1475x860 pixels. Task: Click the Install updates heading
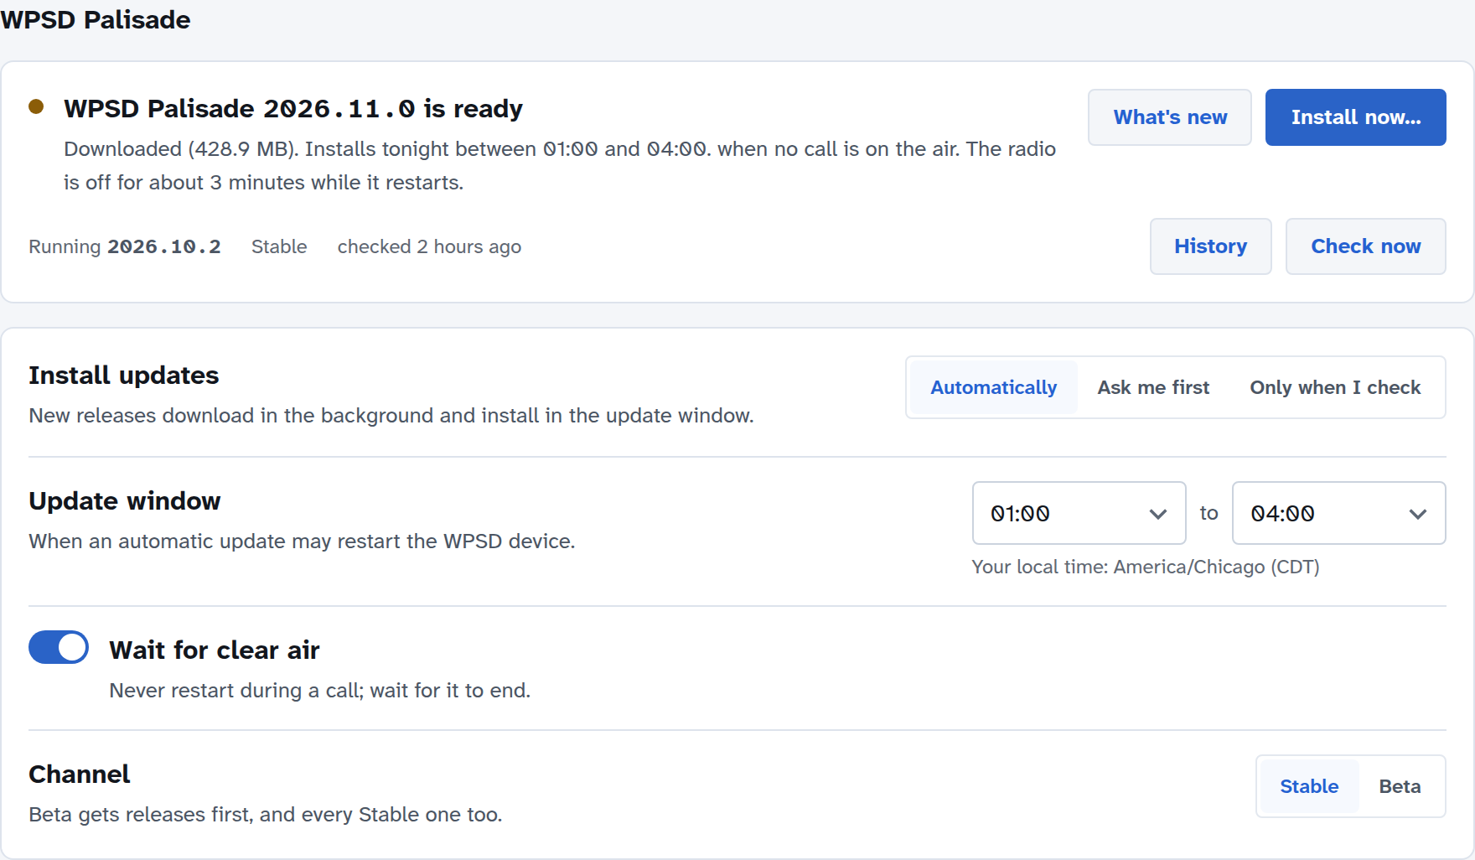pos(124,375)
